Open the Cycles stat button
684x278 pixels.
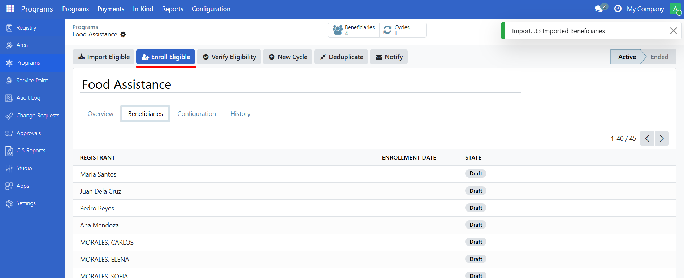tap(402, 30)
